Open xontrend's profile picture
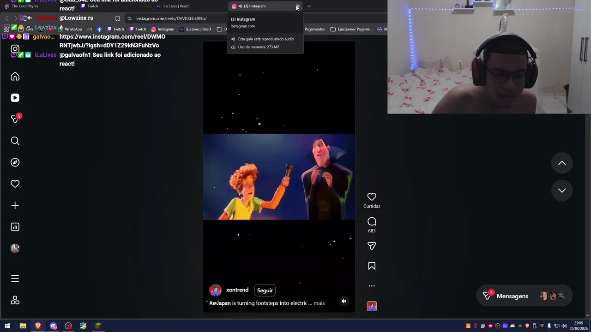The height and width of the screenshot is (332, 591). 216,290
